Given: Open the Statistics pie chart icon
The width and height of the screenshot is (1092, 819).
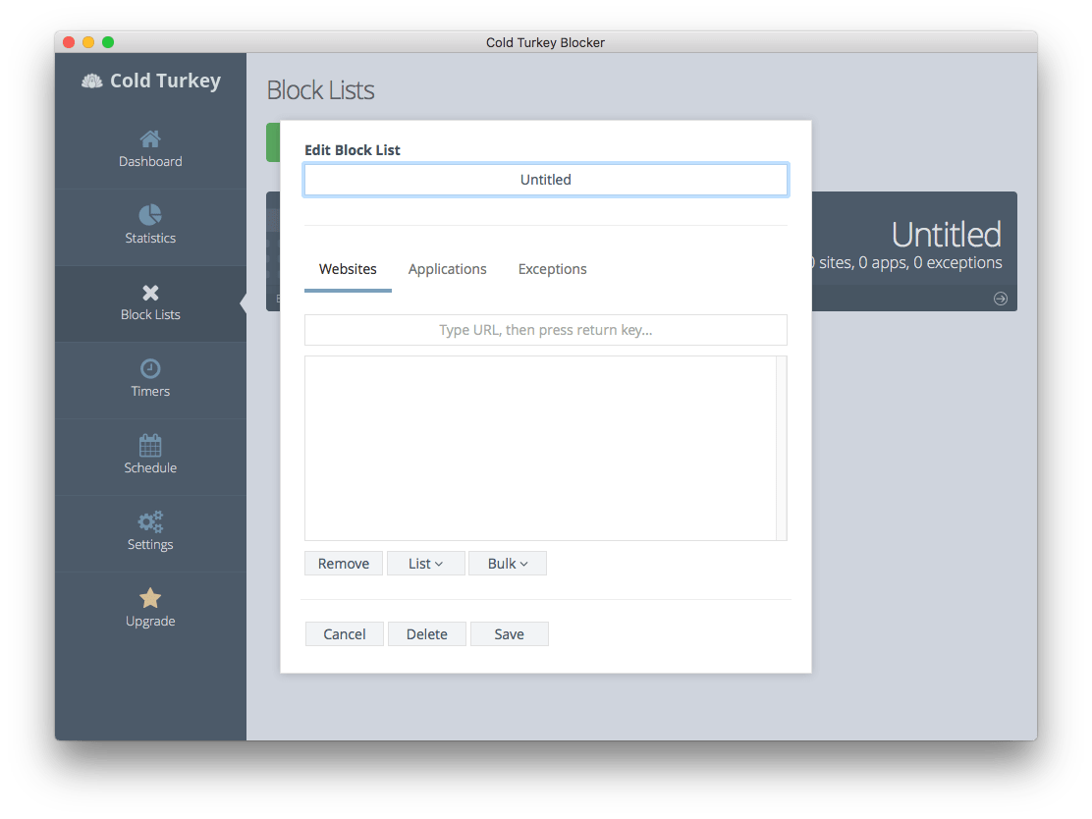Looking at the screenshot, I should coord(149,215).
